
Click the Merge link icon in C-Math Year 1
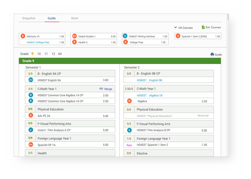click(101, 89)
